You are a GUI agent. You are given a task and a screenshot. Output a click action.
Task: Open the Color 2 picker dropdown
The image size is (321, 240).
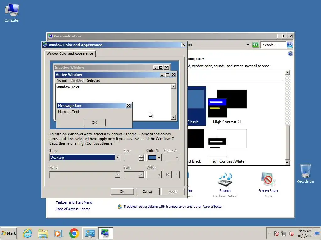point(171,157)
